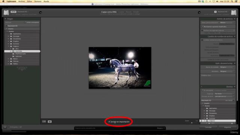Viewport: 240px width, 135px height.
Task: Click the Descargas folder icon in Origen panel
Action: 11,36
